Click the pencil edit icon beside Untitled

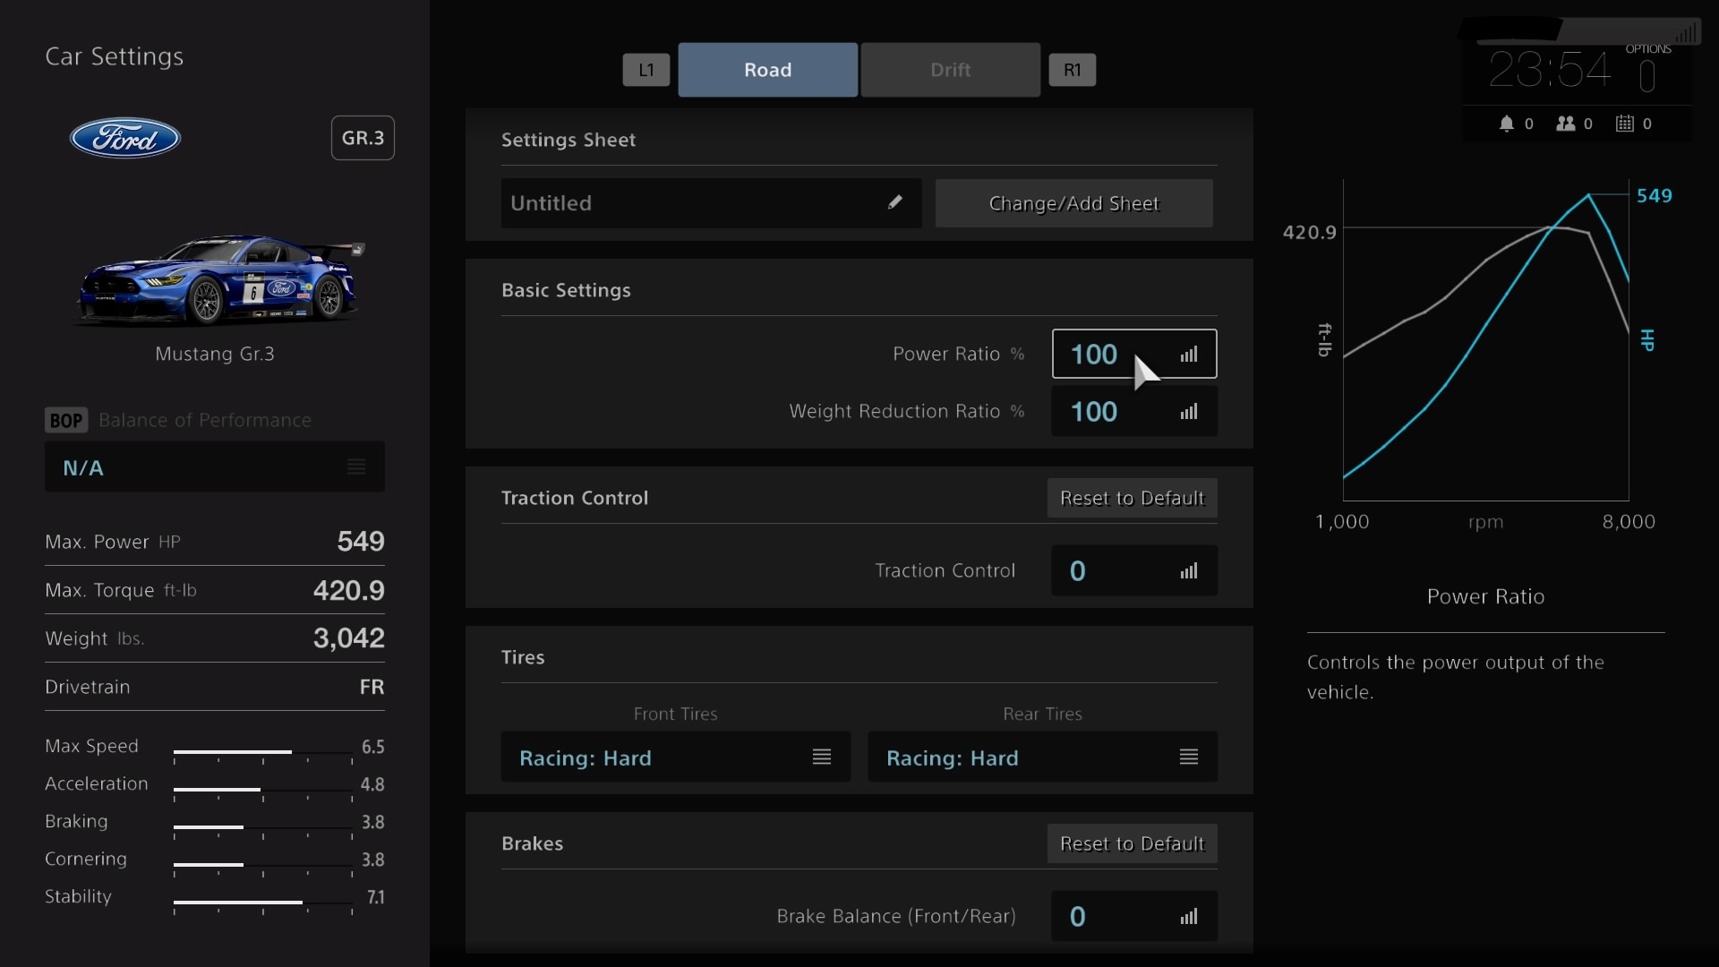pos(894,202)
